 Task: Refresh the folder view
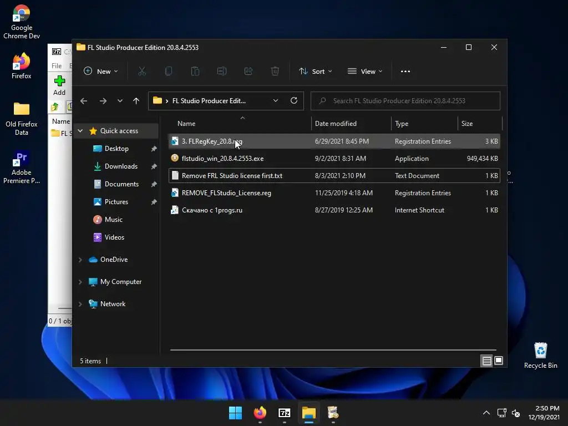coord(294,100)
